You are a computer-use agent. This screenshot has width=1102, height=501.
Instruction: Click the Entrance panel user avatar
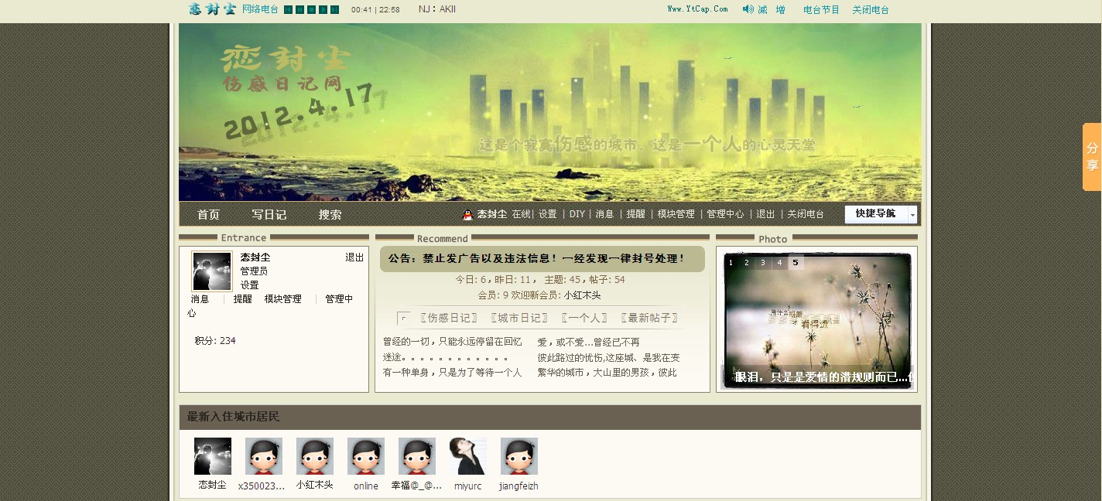(212, 271)
